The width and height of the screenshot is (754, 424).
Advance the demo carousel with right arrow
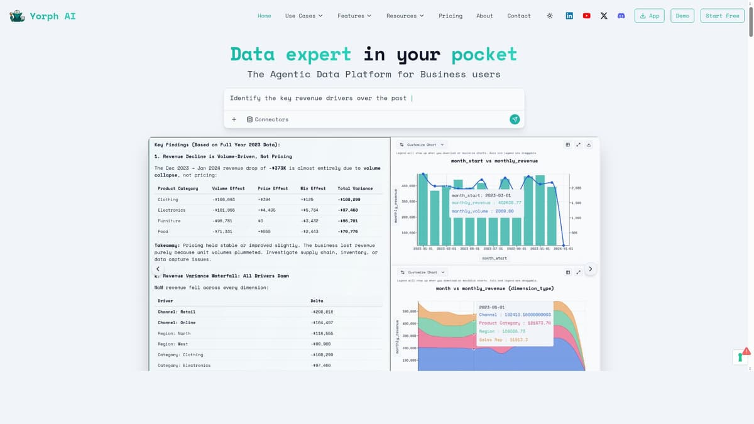tap(589, 269)
